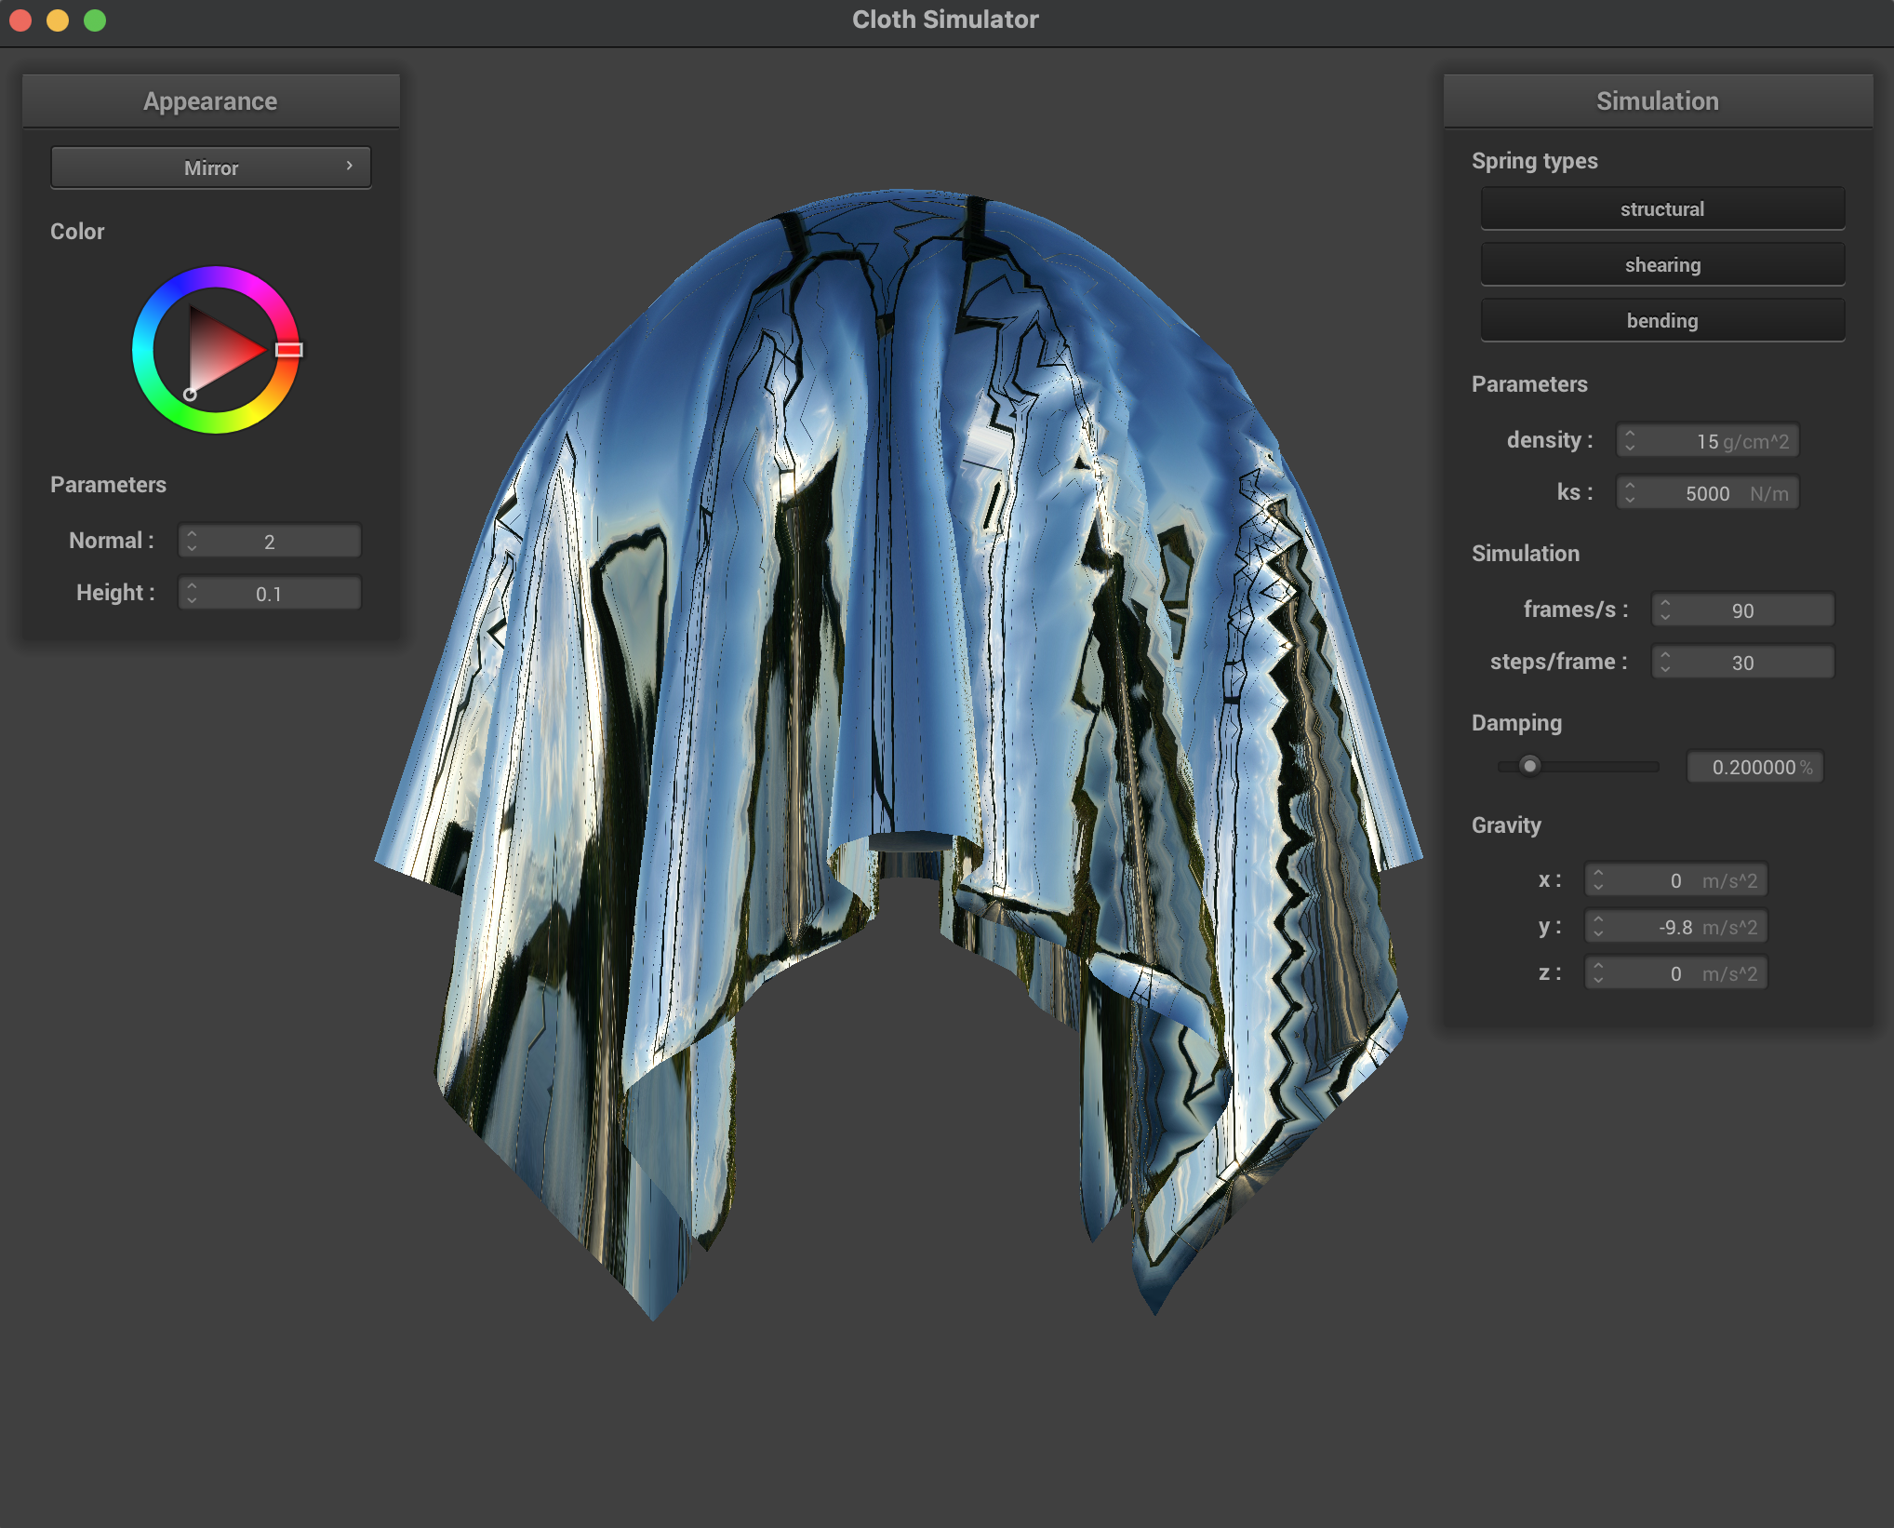Click the gravity z stepper arrows
This screenshot has width=1894, height=1528.
pos(1598,972)
